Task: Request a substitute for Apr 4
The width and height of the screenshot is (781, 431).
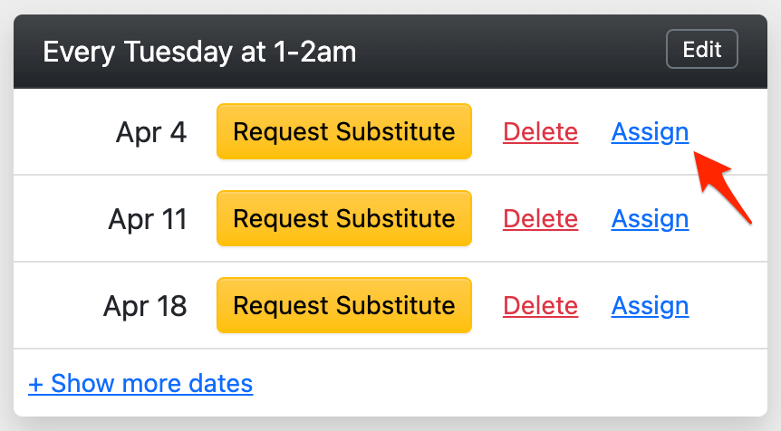Action: [343, 132]
